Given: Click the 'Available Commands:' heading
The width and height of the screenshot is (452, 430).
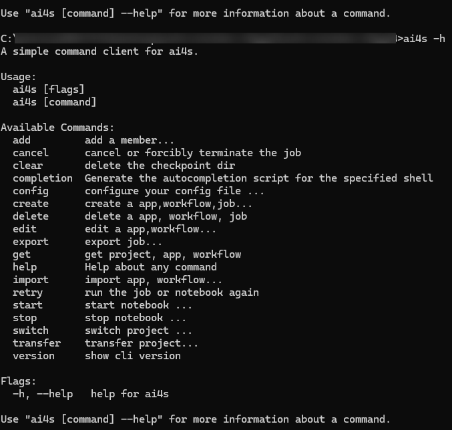Looking at the screenshot, I should 57,128.
